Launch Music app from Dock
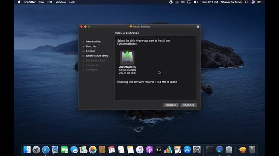This screenshot has height=156, width=279. coord(140,150)
